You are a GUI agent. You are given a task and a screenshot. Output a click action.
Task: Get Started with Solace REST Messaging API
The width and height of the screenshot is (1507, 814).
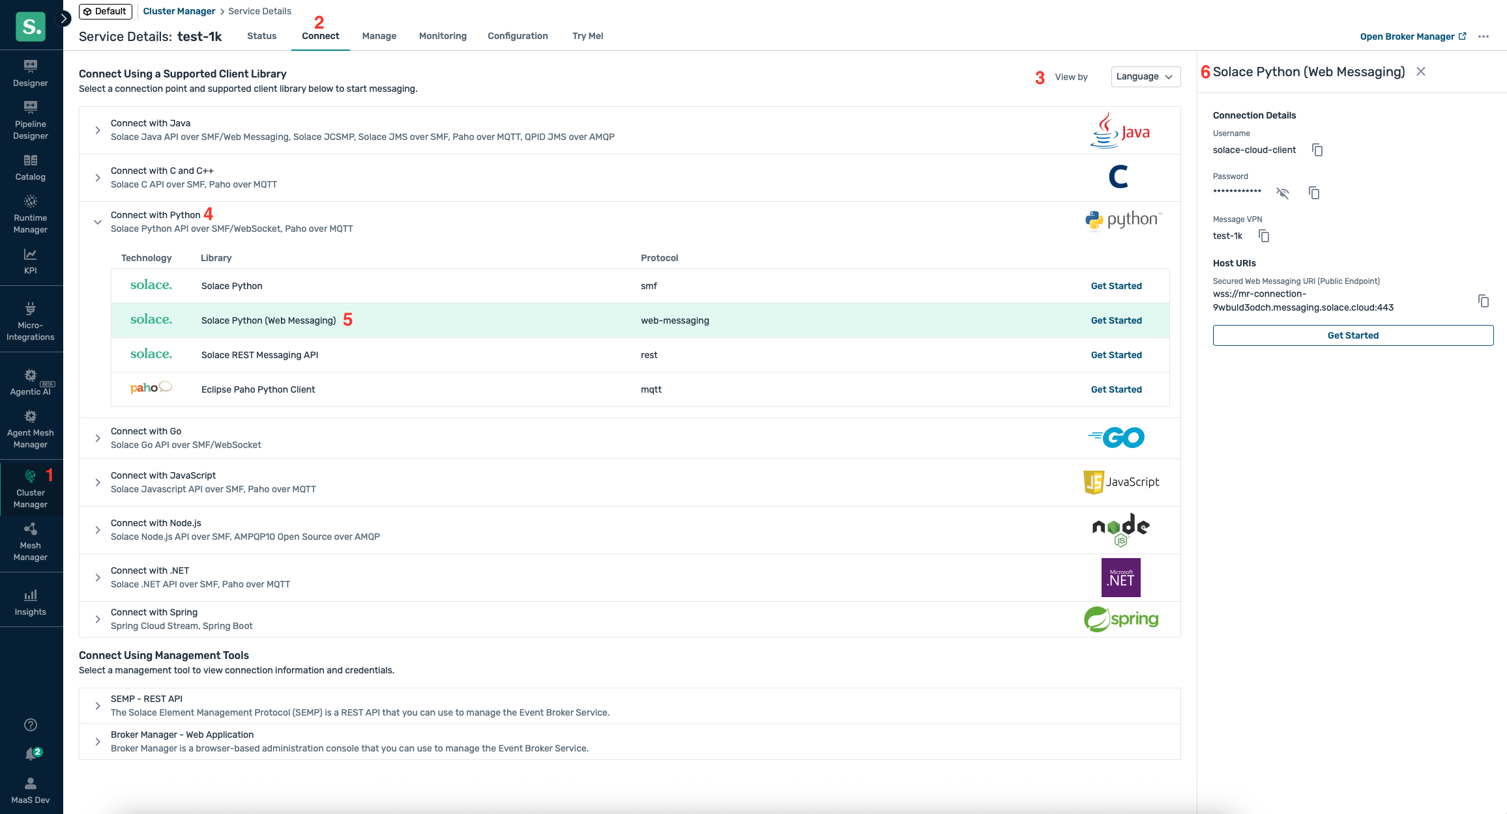pyautogui.click(x=1117, y=355)
